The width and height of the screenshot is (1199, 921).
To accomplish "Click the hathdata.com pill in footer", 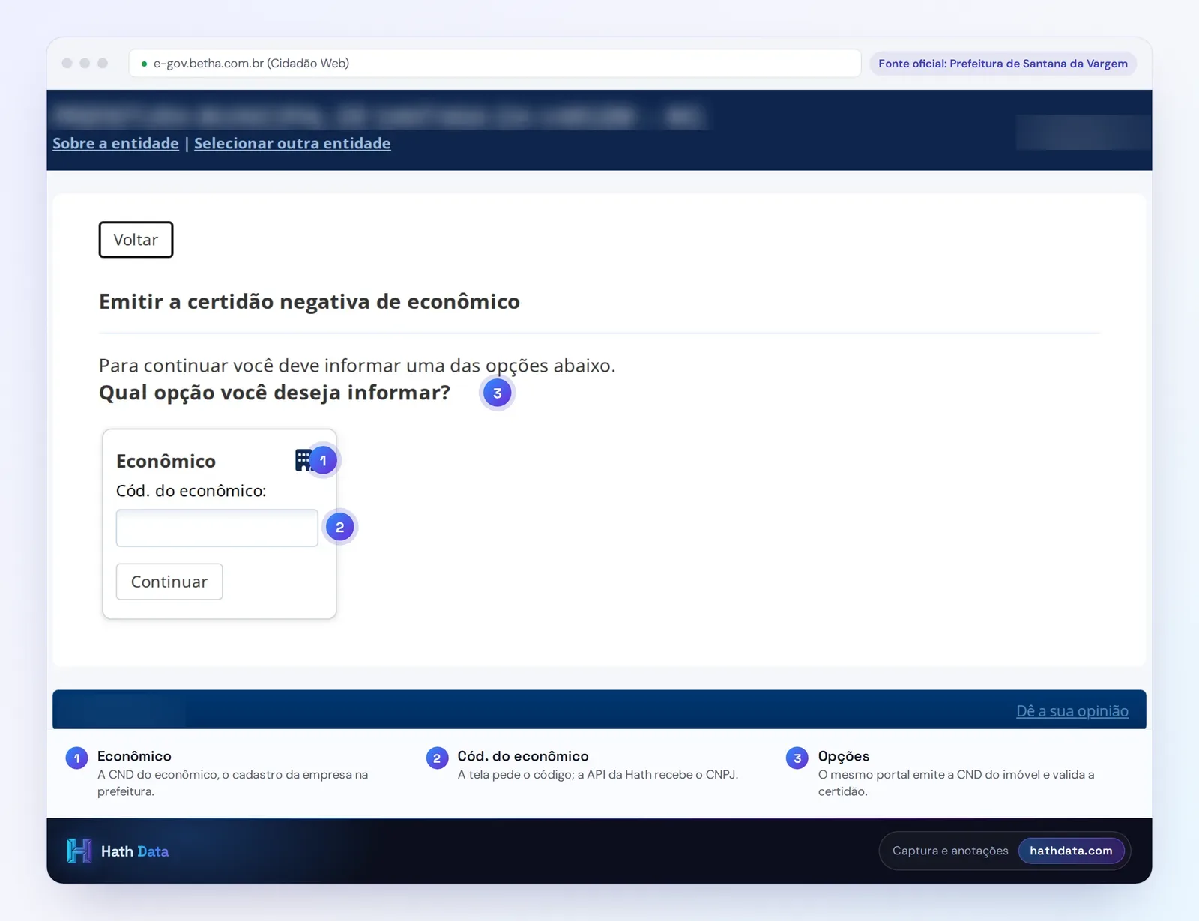I will tap(1071, 851).
